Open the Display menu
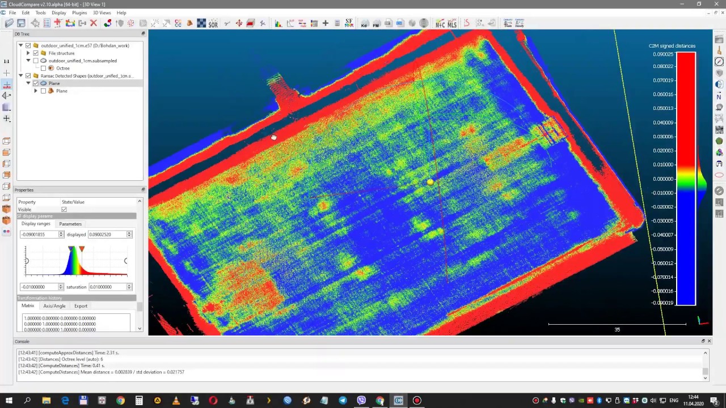This screenshot has width=726, height=408. pos(59,12)
